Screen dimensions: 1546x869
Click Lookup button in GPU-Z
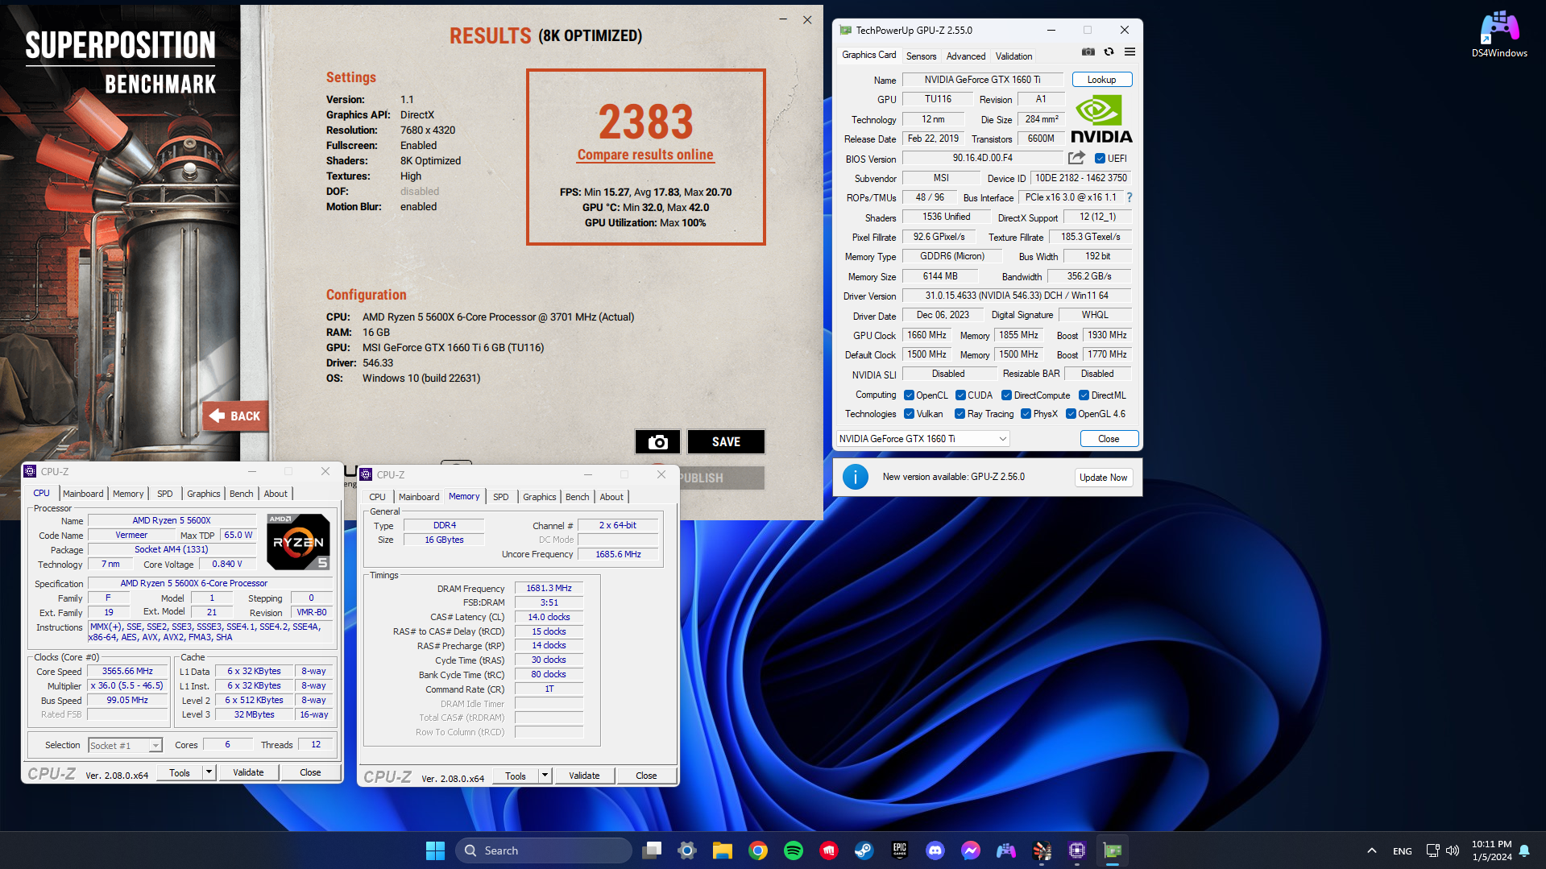[1101, 80]
